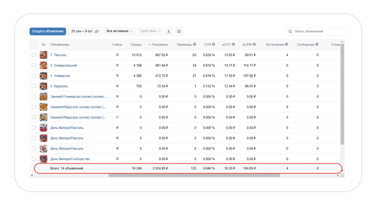Click the help icon next to Переходы
Screen dimensions: 376x206
coord(195,44)
